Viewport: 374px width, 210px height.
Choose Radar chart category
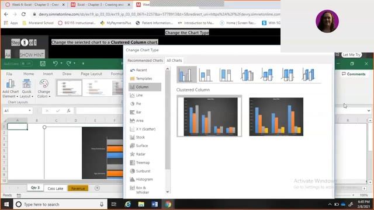click(x=138, y=154)
